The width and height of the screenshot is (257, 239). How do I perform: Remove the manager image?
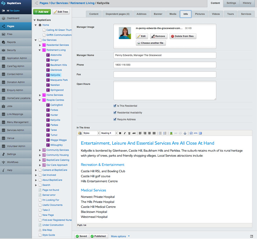coord(159,36)
